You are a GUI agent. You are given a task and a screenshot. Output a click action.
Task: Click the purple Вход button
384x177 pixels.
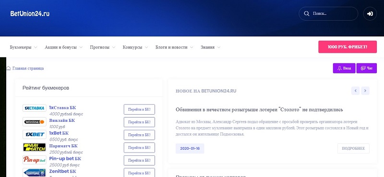pyautogui.click(x=344, y=68)
